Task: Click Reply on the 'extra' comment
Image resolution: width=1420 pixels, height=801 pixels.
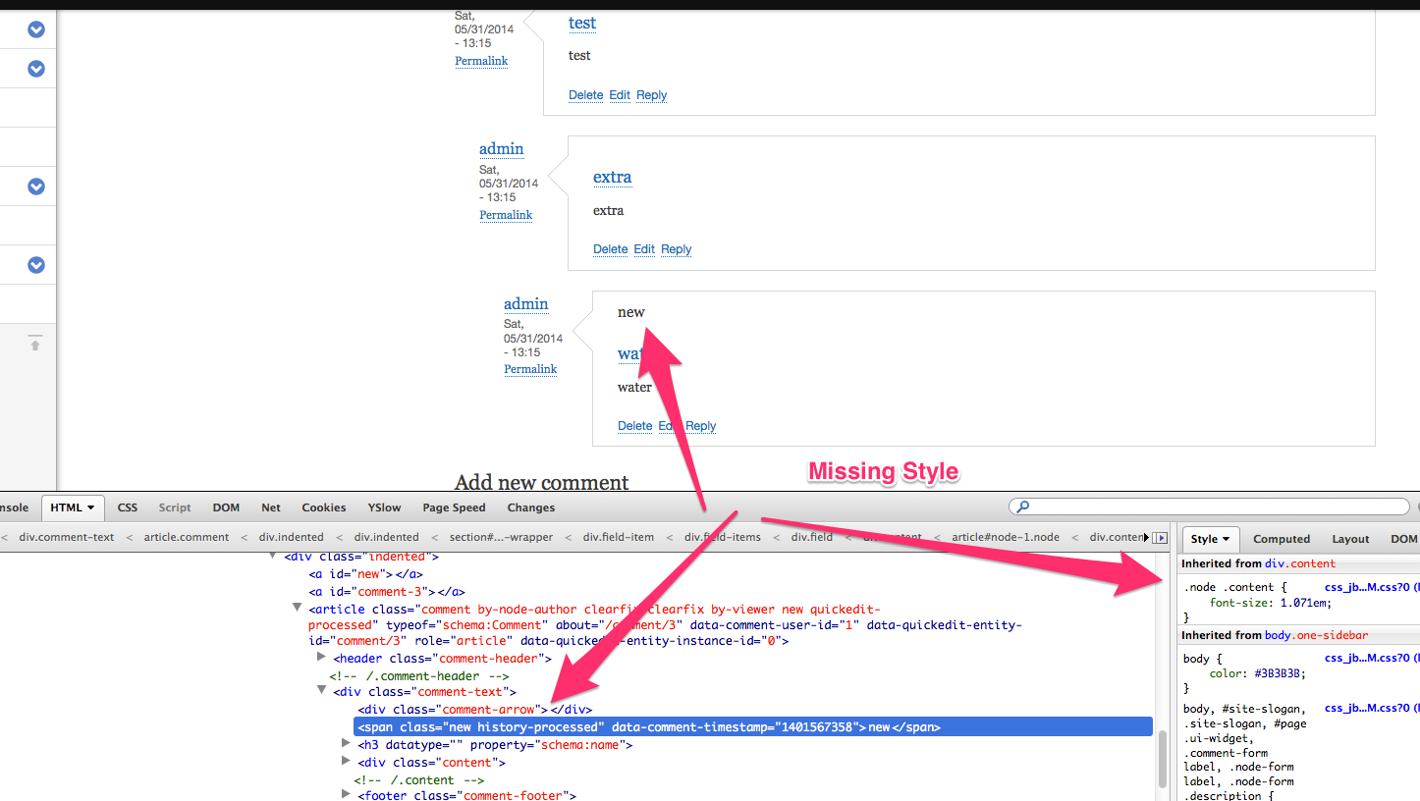Action: [x=676, y=248]
